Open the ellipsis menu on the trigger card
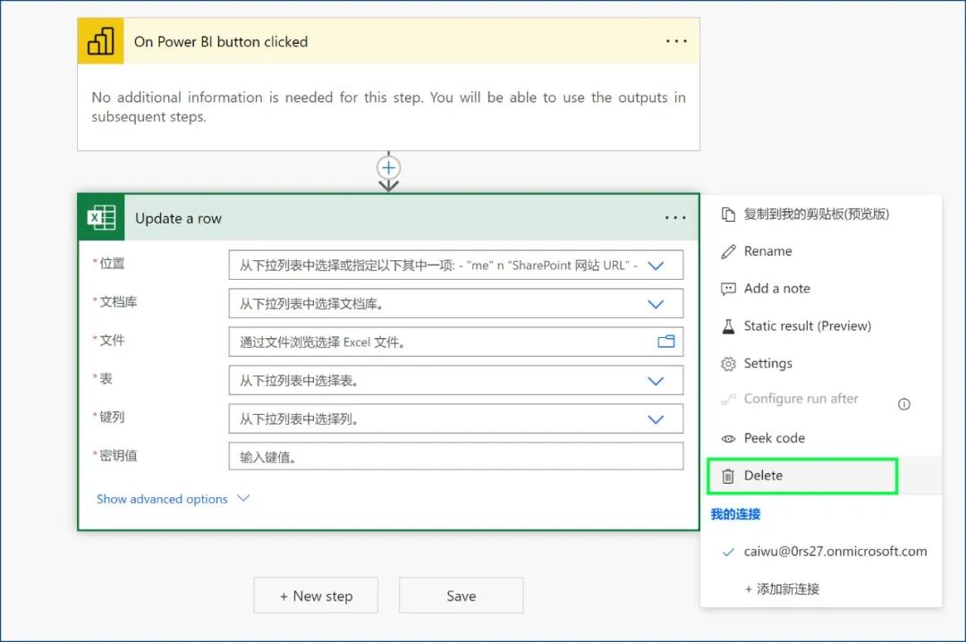The height and width of the screenshot is (642, 966). [676, 41]
